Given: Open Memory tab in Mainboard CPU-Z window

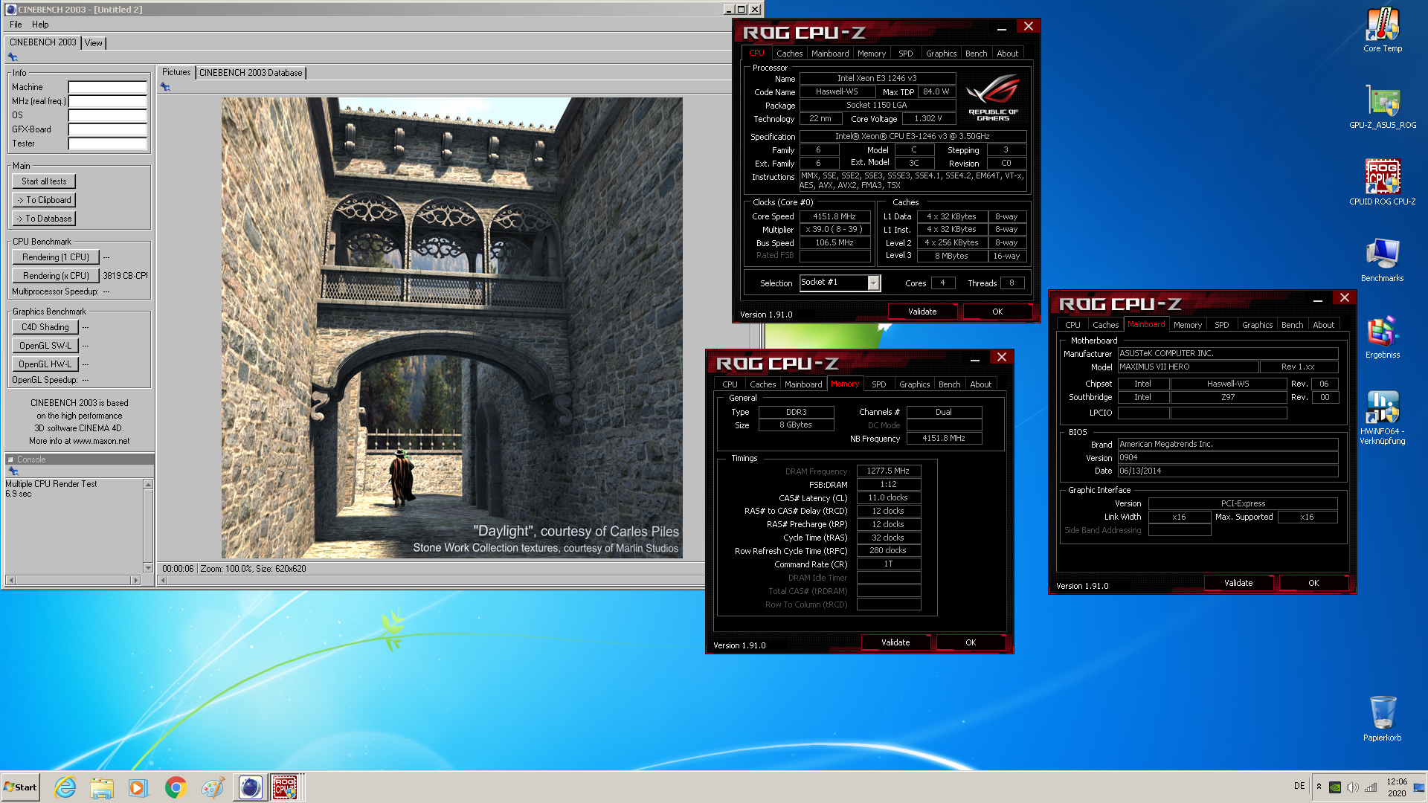Looking at the screenshot, I should [x=1187, y=325].
